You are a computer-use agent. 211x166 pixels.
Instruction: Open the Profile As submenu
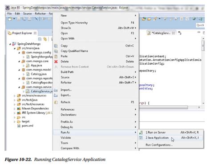pos(96,122)
